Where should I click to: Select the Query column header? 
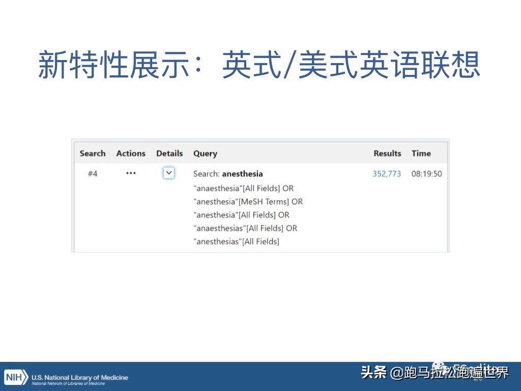205,153
